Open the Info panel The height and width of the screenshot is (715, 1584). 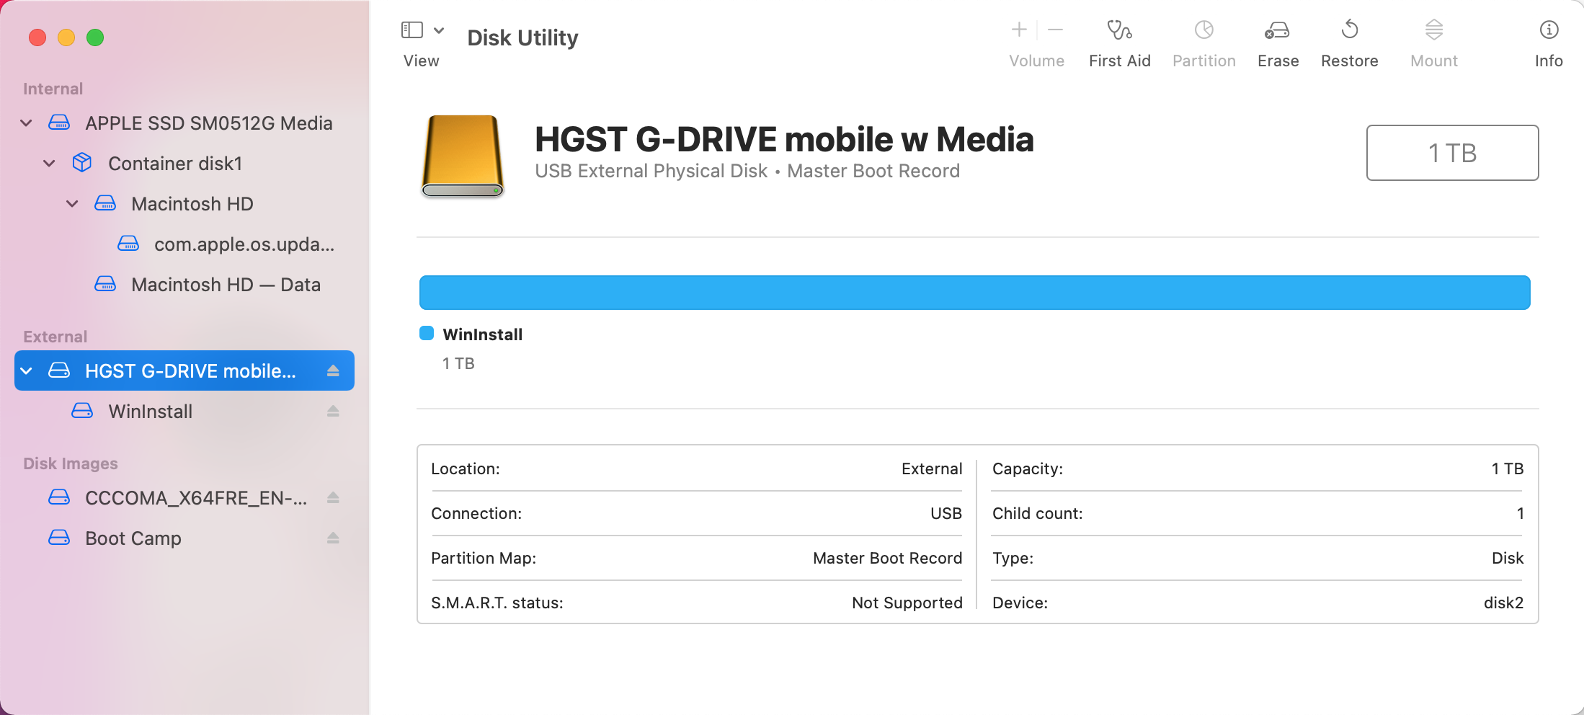(1548, 40)
